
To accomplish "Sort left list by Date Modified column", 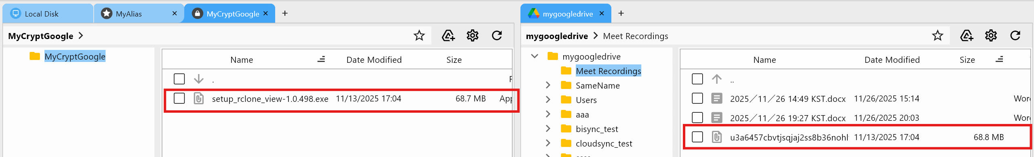I will point(374,60).
